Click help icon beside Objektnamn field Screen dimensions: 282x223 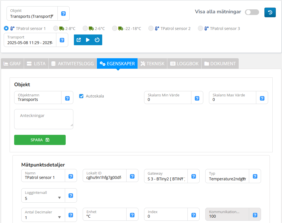(67, 98)
